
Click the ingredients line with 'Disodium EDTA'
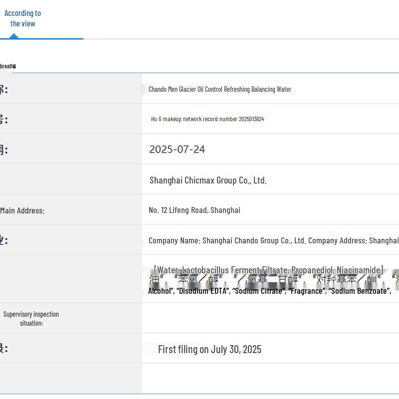click(x=269, y=291)
